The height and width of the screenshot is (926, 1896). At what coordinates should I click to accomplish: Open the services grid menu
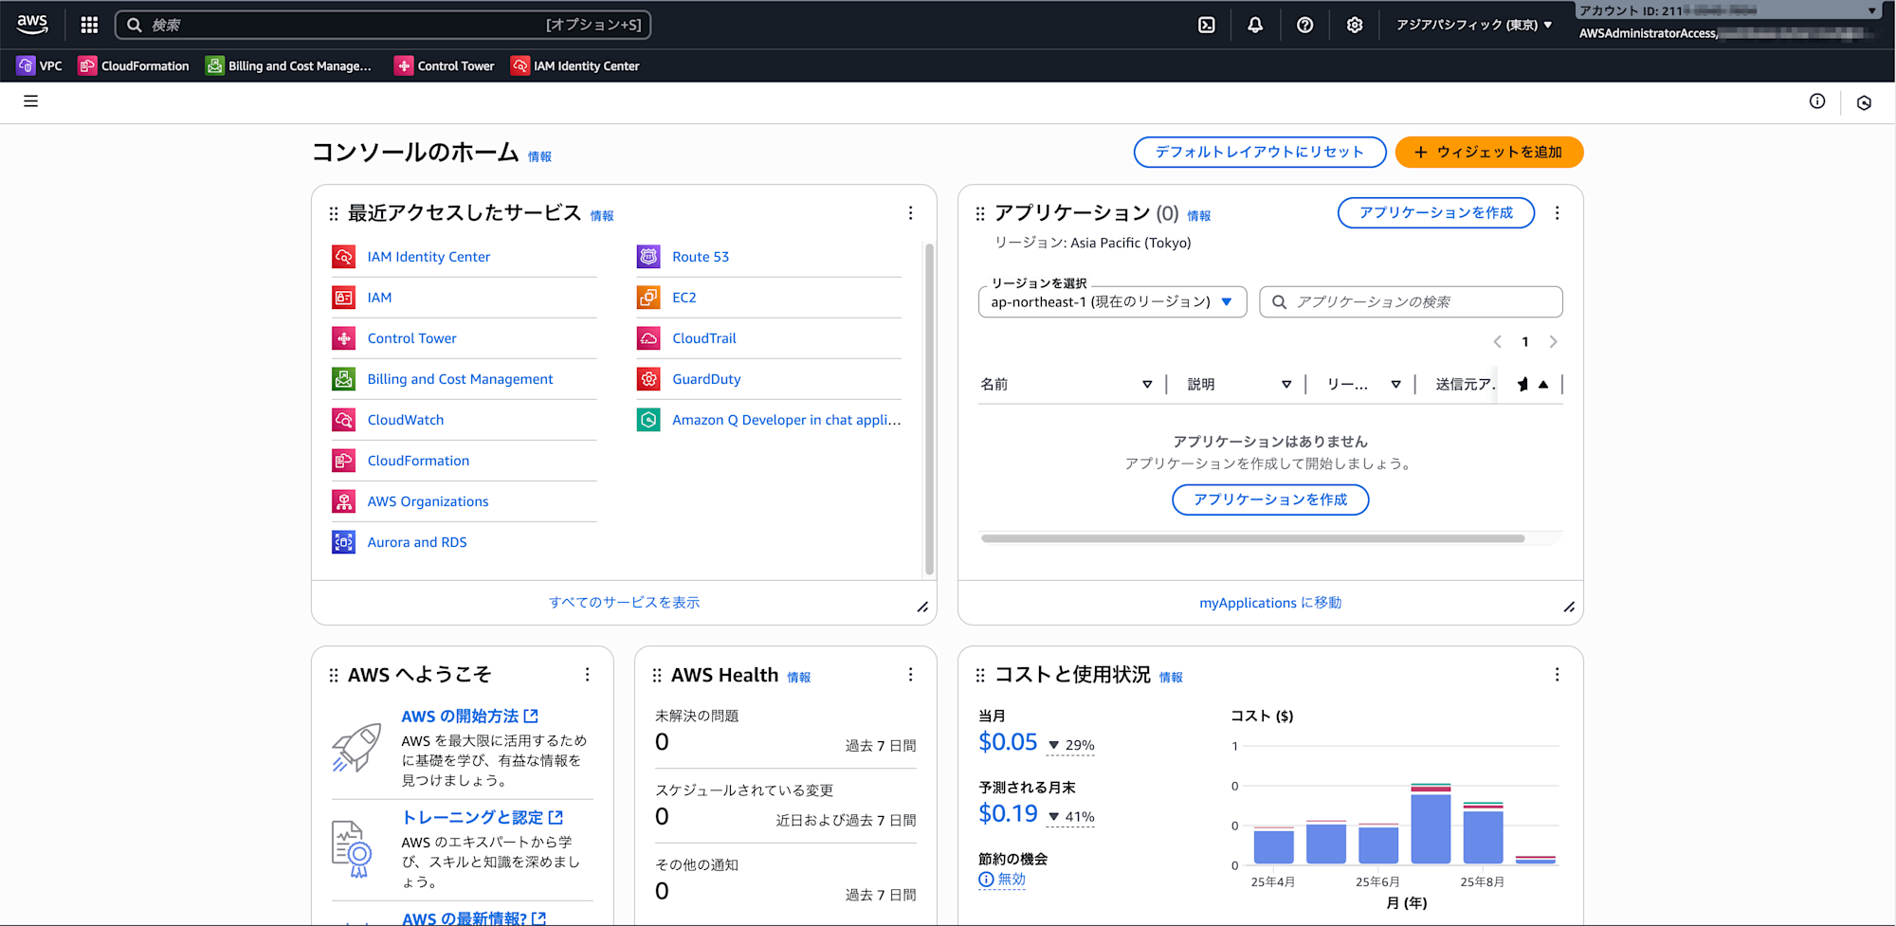89,25
